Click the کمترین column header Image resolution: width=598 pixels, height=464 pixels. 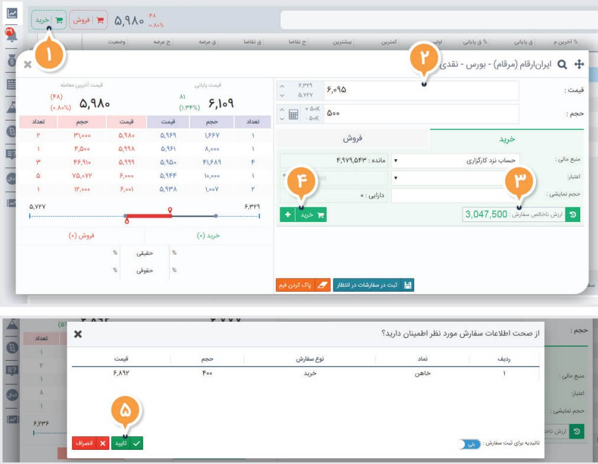(x=389, y=41)
